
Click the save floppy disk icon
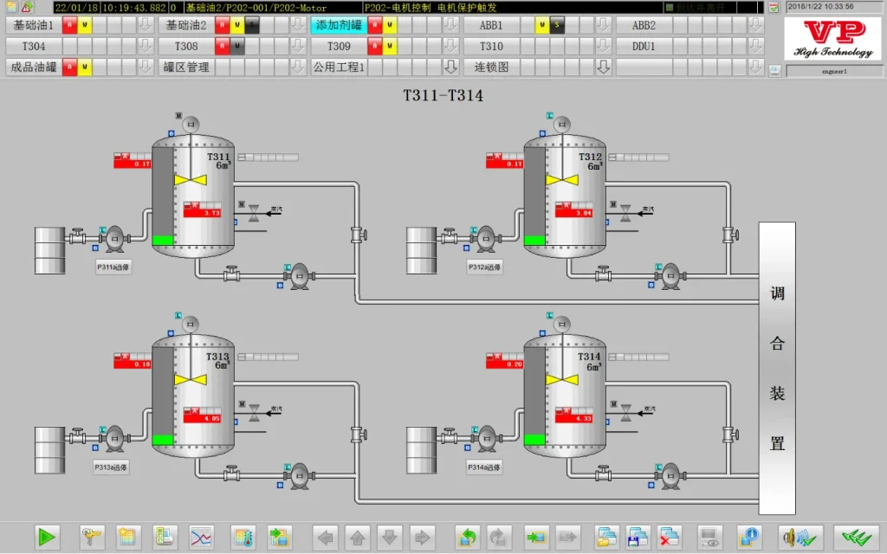638,538
